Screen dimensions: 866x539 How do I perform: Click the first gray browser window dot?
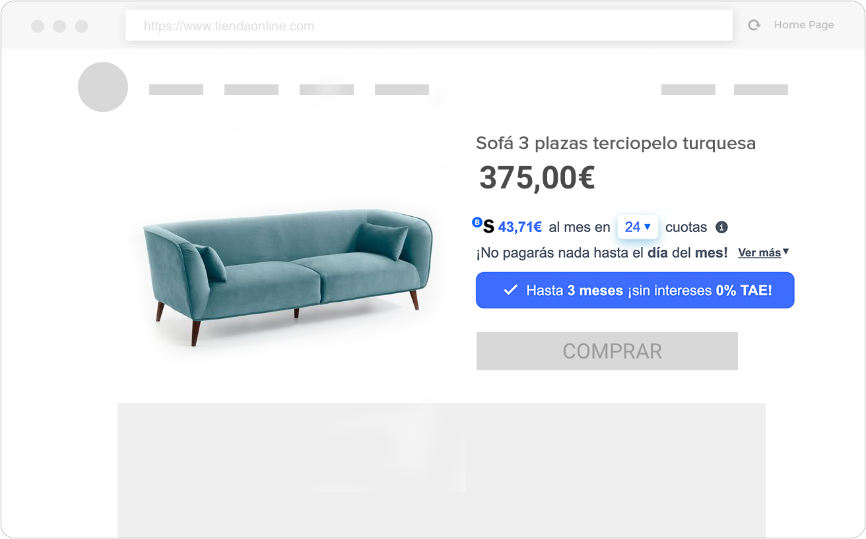click(38, 26)
